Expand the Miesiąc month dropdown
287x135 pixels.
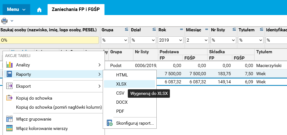(196, 40)
